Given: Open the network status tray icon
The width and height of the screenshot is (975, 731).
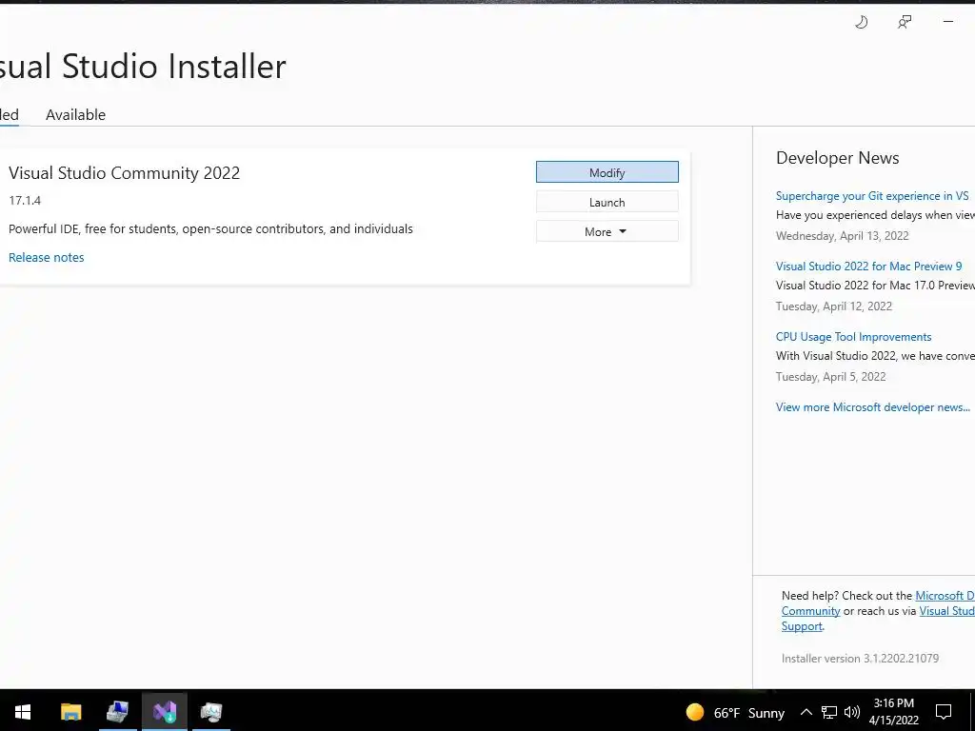Looking at the screenshot, I should [x=829, y=712].
